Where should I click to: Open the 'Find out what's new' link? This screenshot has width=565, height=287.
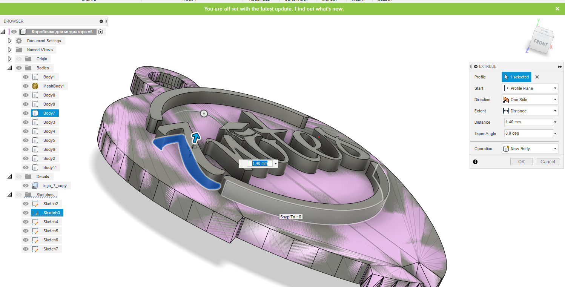(x=319, y=9)
